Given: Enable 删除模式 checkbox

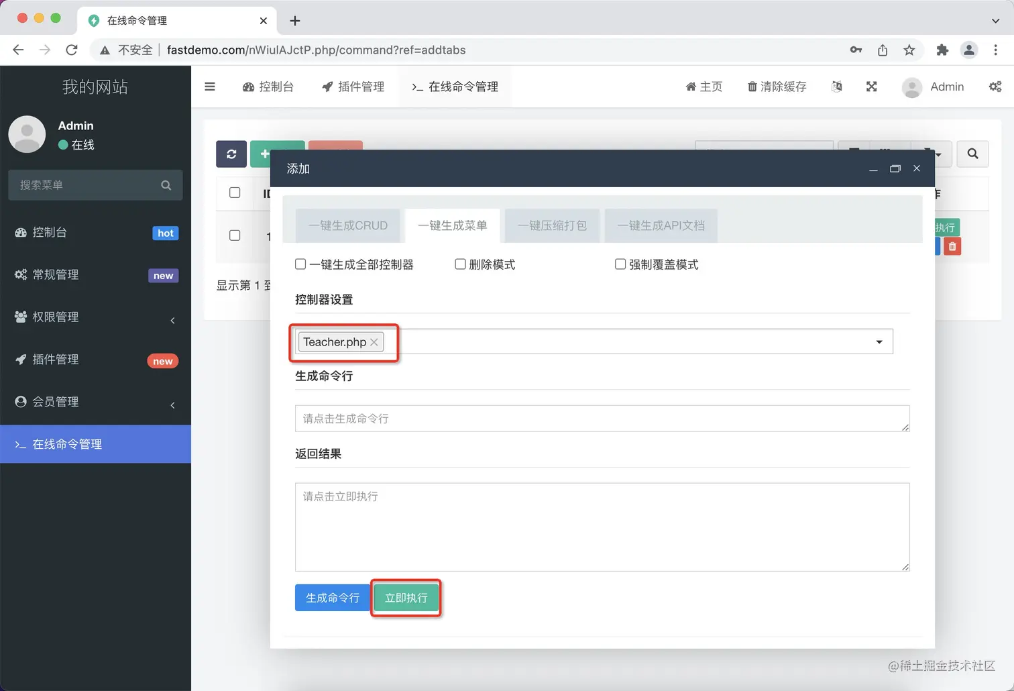Looking at the screenshot, I should tap(460, 264).
